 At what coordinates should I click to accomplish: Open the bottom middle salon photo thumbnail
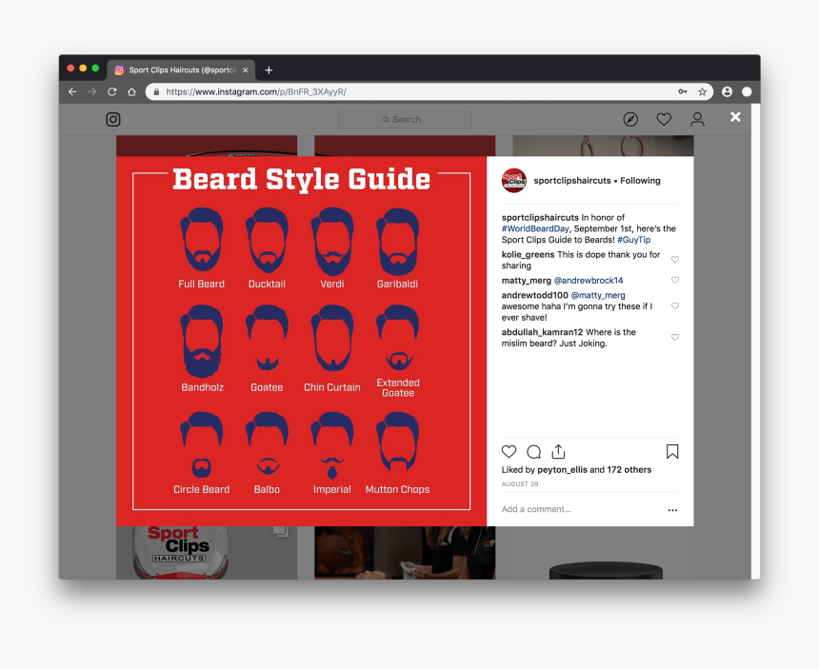[405, 553]
